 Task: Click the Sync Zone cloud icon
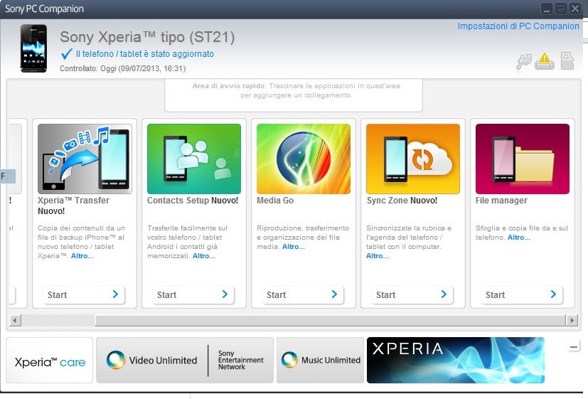coord(413,159)
